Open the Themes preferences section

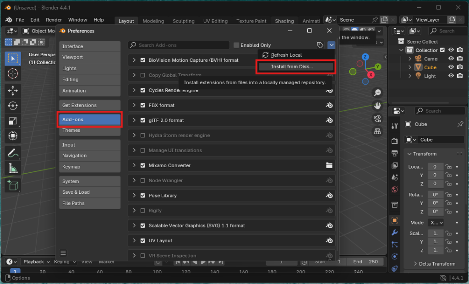click(x=90, y=131)
